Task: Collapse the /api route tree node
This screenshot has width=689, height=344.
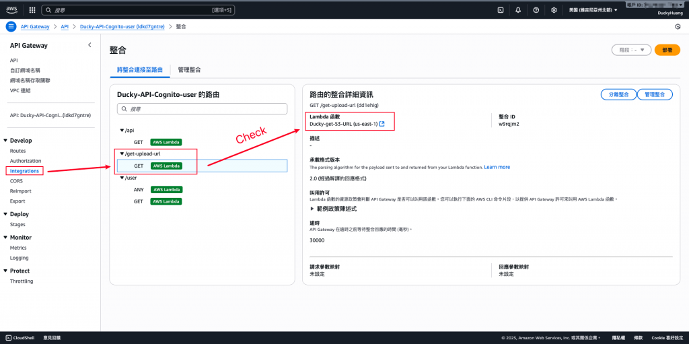Action: [x=122, y=131]
